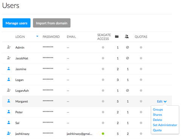The width and height of the screenshot is (181, 139).
Task: Toggle Quotas dot for LoganAsh
Action: [x=141, y=91]
